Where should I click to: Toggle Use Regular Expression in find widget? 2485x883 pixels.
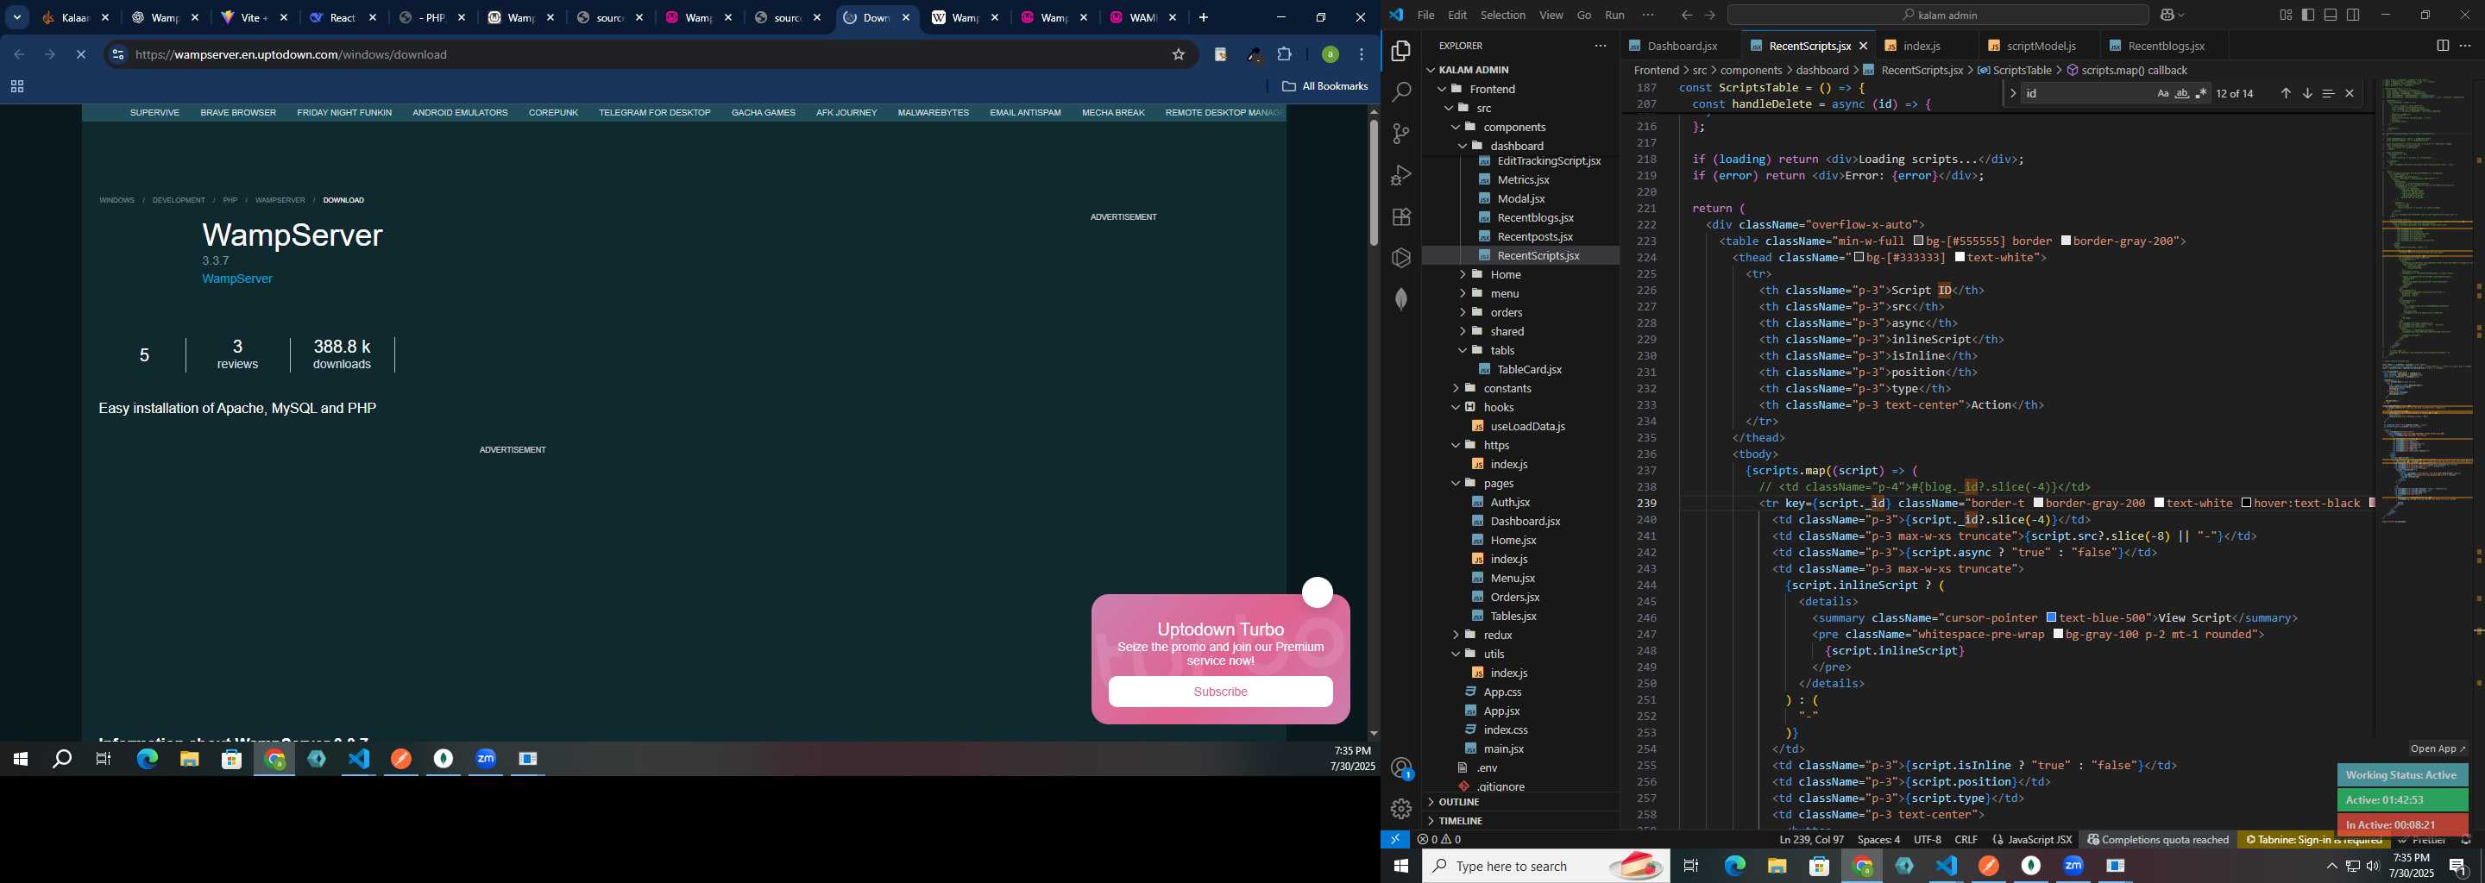tap(2201, 93)
